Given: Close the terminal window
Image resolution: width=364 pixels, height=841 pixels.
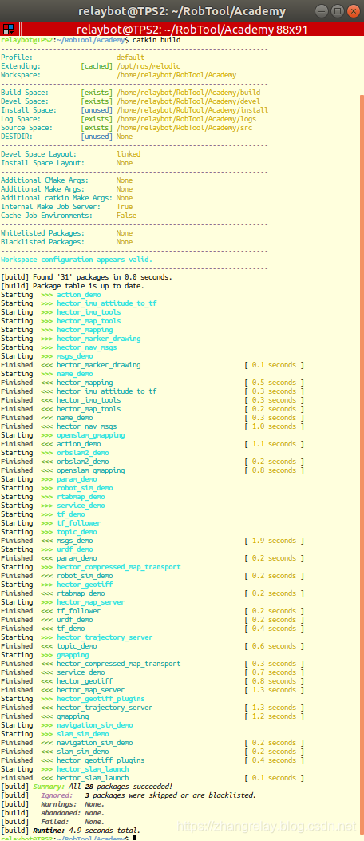Looking at the screenshot, I should point(353,10).
